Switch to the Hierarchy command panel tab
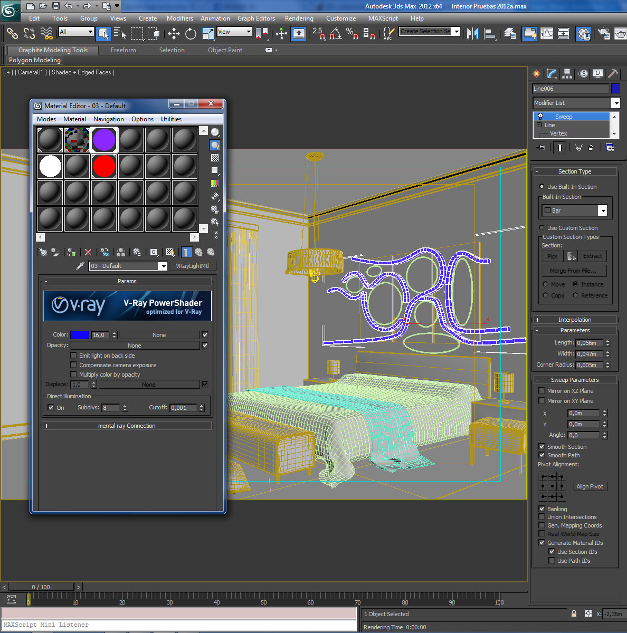Screen dimensions: 627x633 (567, 74)
